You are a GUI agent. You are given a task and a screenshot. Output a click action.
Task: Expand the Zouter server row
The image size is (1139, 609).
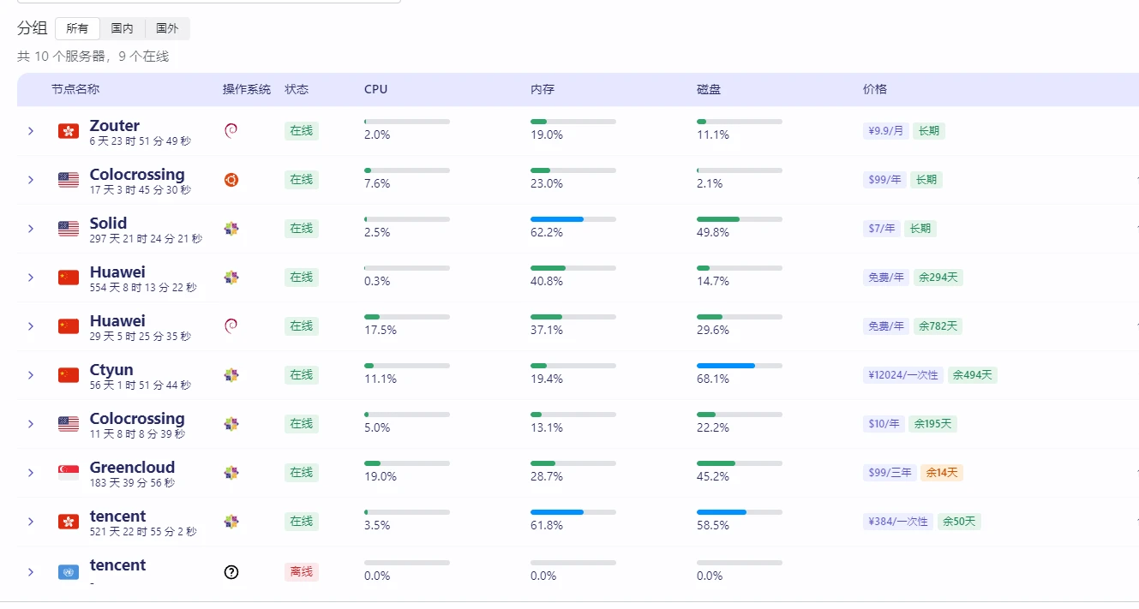[31, 131]
